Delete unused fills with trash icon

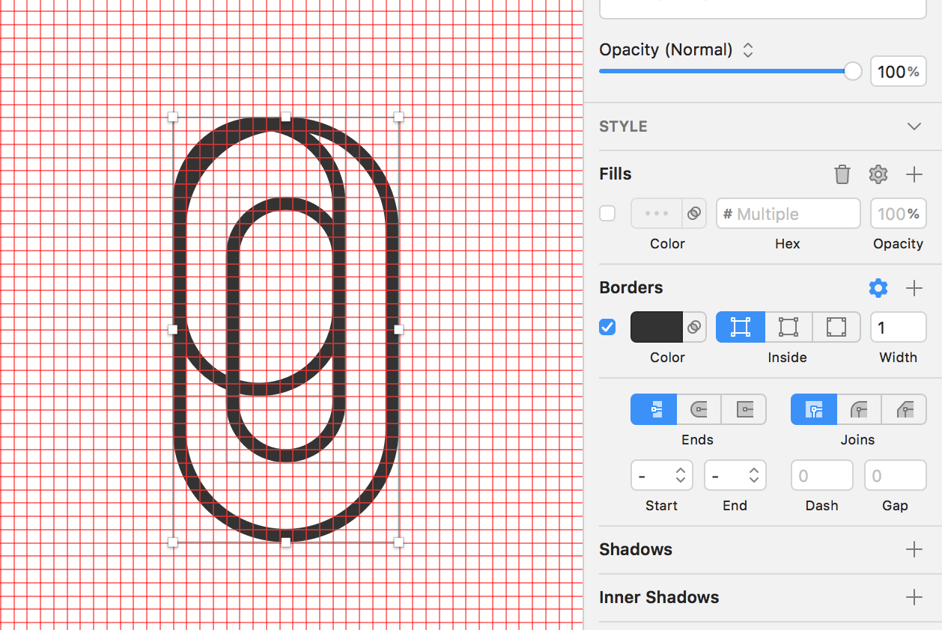coord(842,174)
